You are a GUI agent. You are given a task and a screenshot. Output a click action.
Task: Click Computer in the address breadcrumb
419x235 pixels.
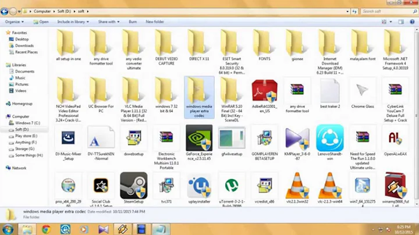[x=42, y=12]
